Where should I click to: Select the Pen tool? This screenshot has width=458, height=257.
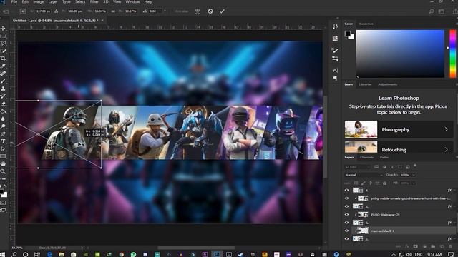tap(3, 133)
